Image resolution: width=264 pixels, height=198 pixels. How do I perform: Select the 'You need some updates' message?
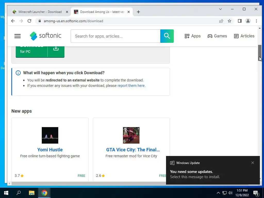pyautogui.click(x=192, y=171)
